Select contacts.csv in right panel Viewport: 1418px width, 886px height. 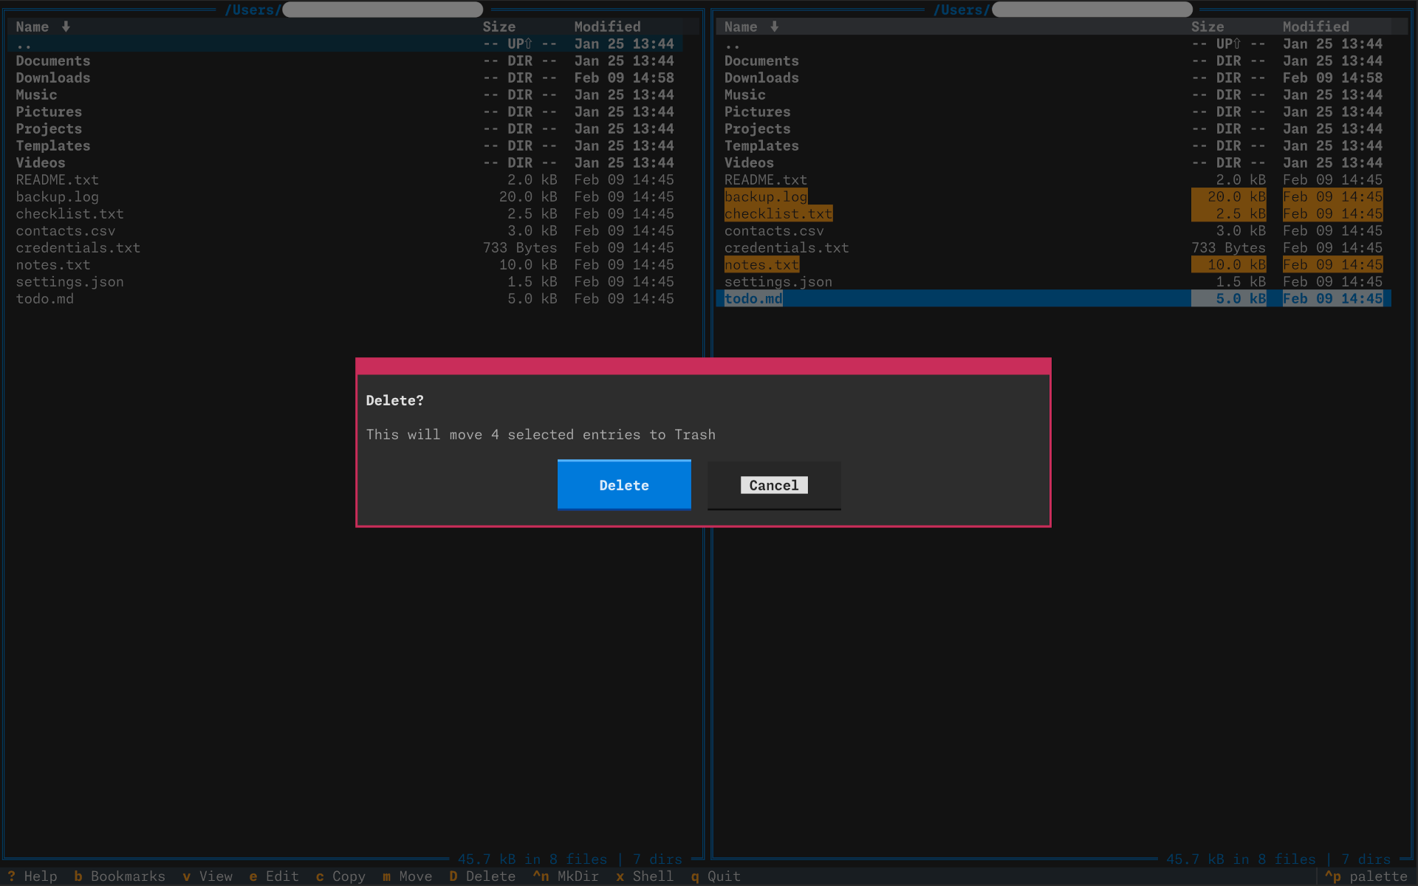[x=1053, y=230]
